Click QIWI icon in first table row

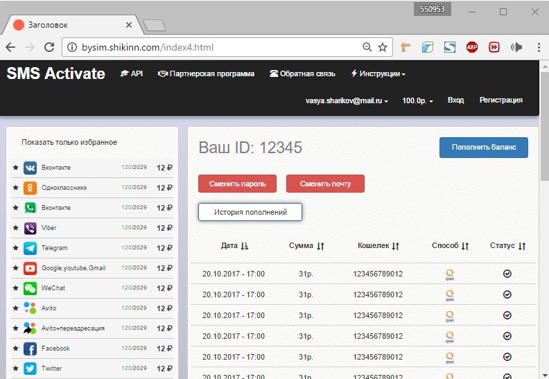(x=450, y=274)
